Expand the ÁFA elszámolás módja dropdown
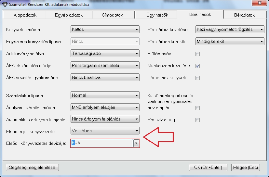 [x=105, y=66]
